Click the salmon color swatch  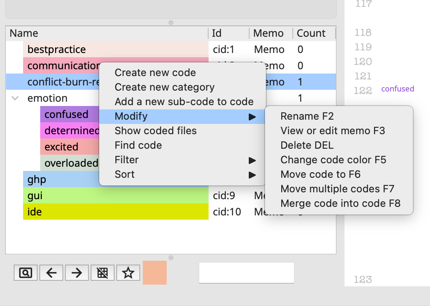pos(155,273)
